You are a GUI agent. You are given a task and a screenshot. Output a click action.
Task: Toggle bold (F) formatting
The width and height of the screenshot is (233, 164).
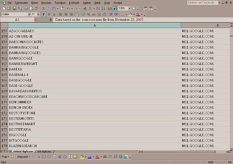[x=43, y=14]
